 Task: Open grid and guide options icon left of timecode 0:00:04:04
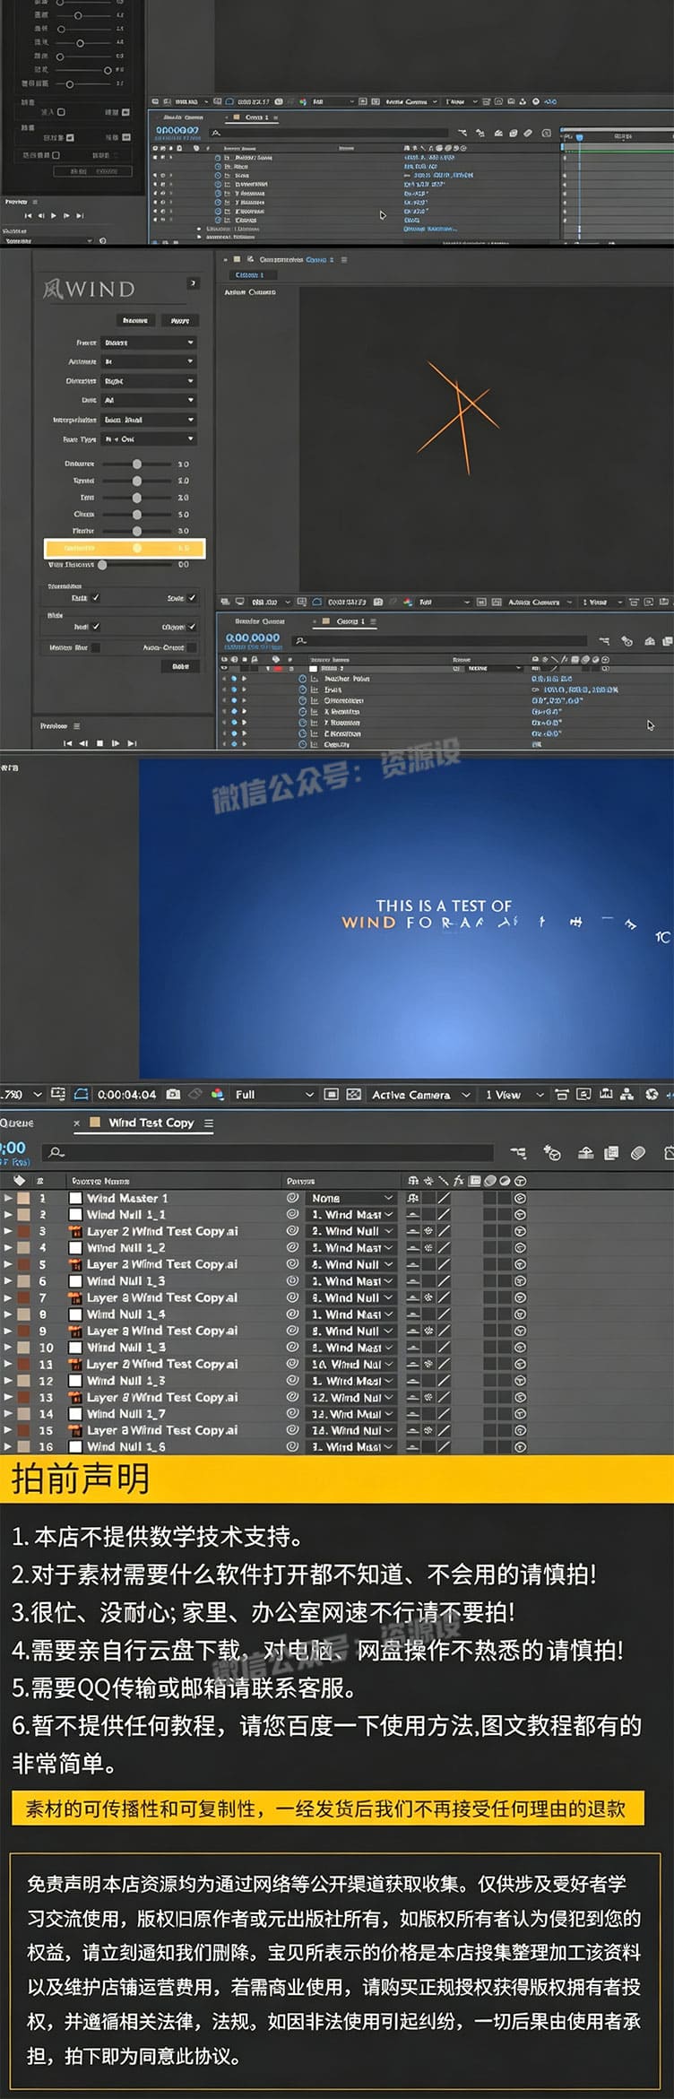point(58,1094)
